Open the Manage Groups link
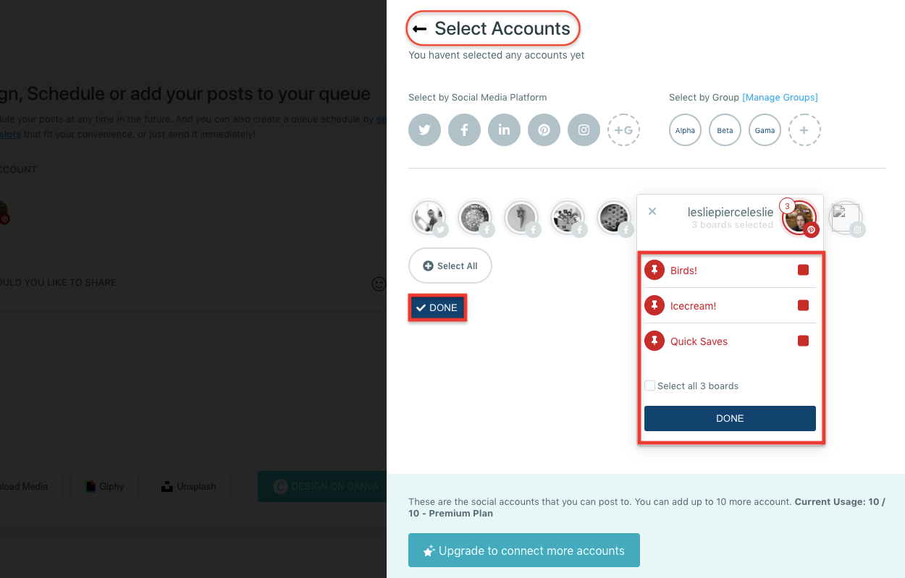This screenshot has height=578, width=905. (x=780, y=97)
